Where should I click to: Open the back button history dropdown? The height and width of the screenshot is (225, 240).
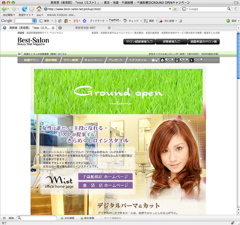(8, 9)
